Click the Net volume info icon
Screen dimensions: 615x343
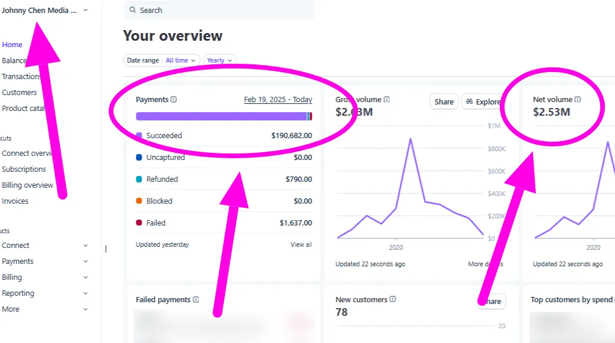(x=577, y=100)
